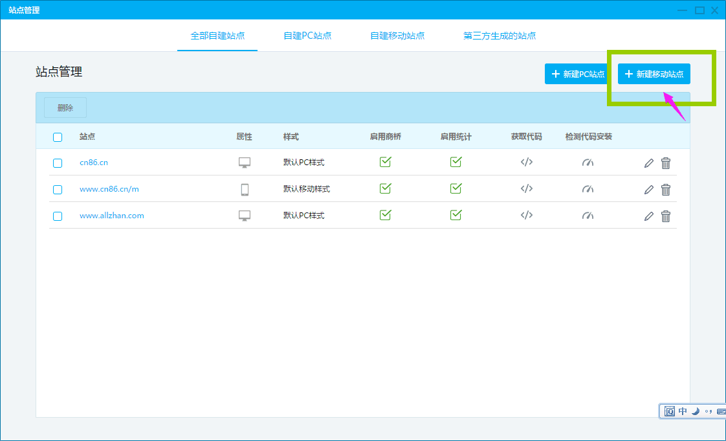Click the 删除 button above the table
726x441 pixels.
[65, 107]
